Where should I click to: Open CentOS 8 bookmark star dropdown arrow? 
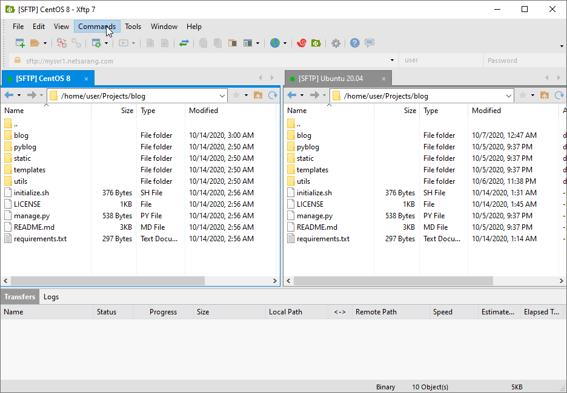click(247, 96)
